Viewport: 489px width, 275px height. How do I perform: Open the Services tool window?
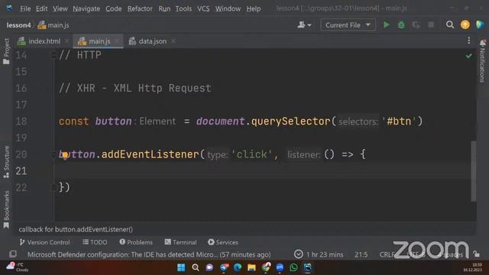[223, 242]
